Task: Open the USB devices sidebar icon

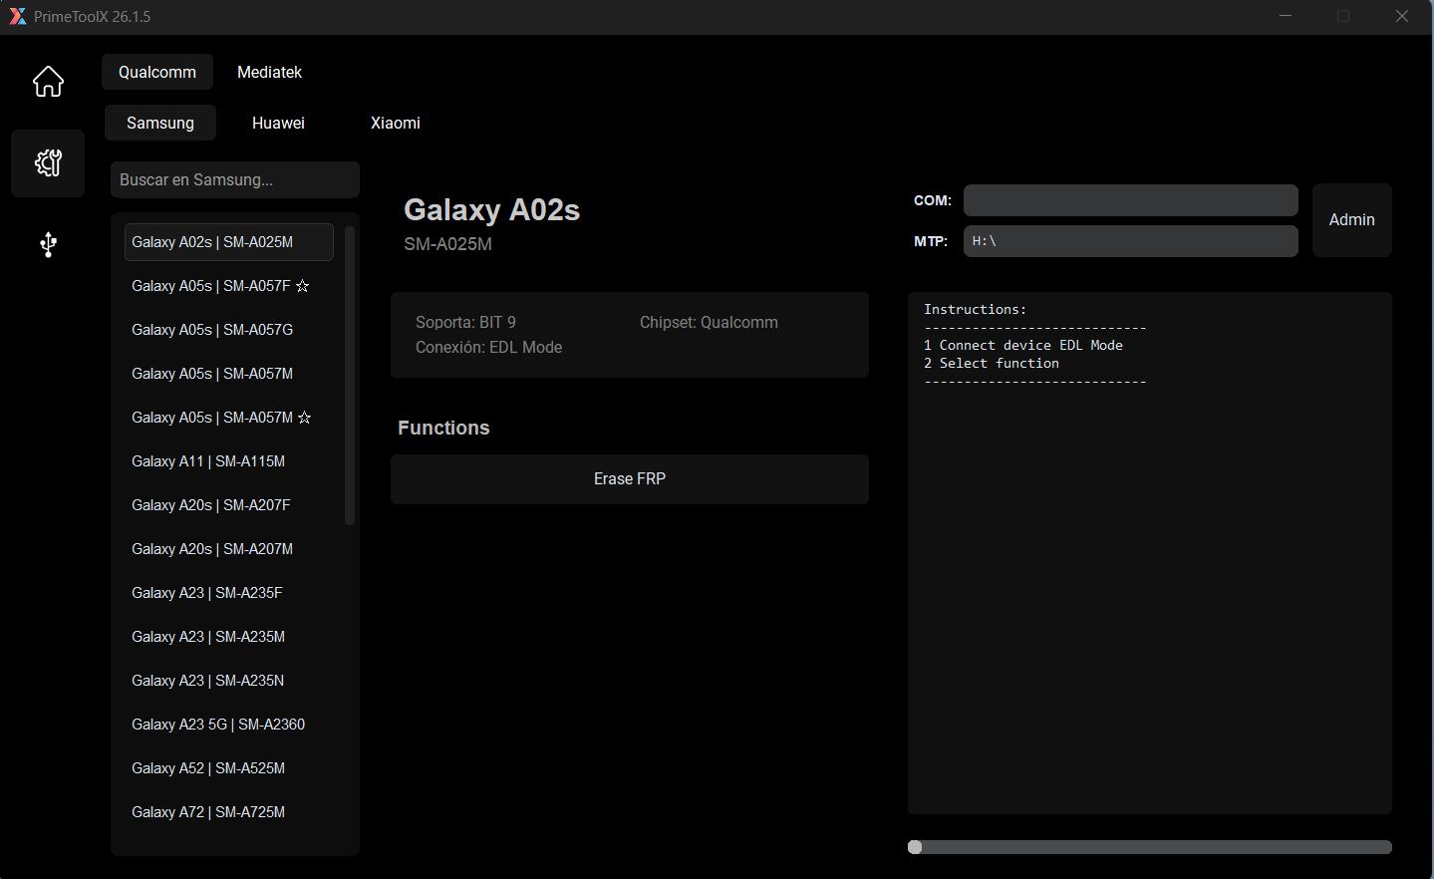Action: (x=48, y=245)
